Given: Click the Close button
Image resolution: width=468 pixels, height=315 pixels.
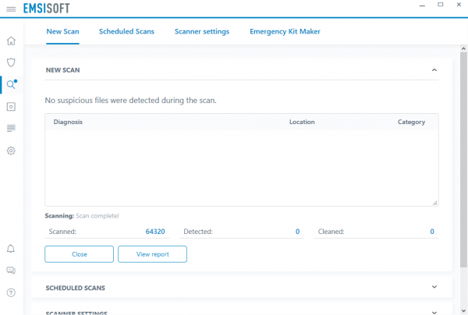Looking at the screenshot, I should point(79,254).
